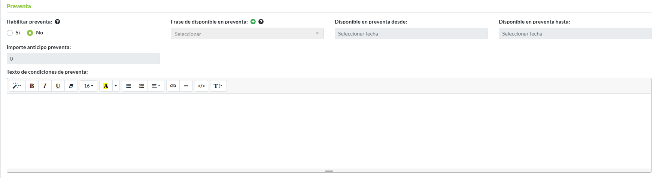Insert a hyperlink with the link icon

(173, 86)
